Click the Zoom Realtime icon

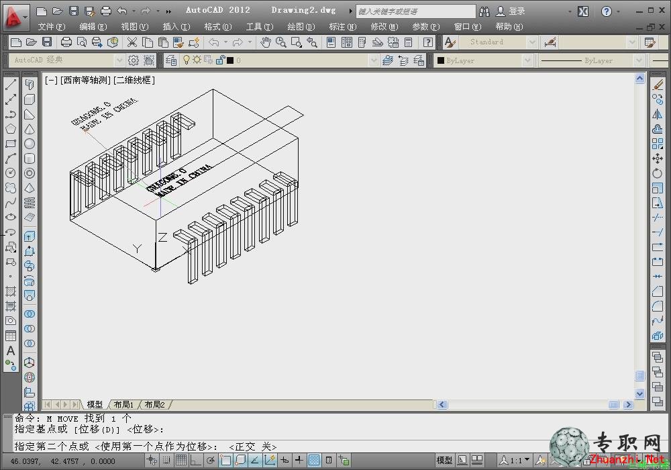[x=280, y=42]
